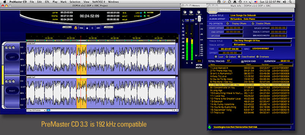Select highlighted row '7-The Very Thought Of You'

pos(249,85)
